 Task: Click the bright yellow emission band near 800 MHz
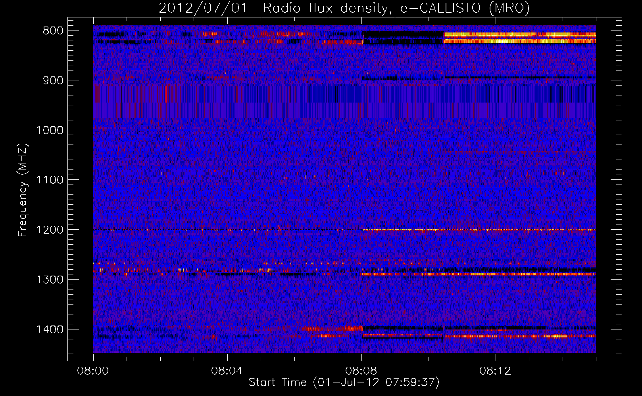coord(520,38)
